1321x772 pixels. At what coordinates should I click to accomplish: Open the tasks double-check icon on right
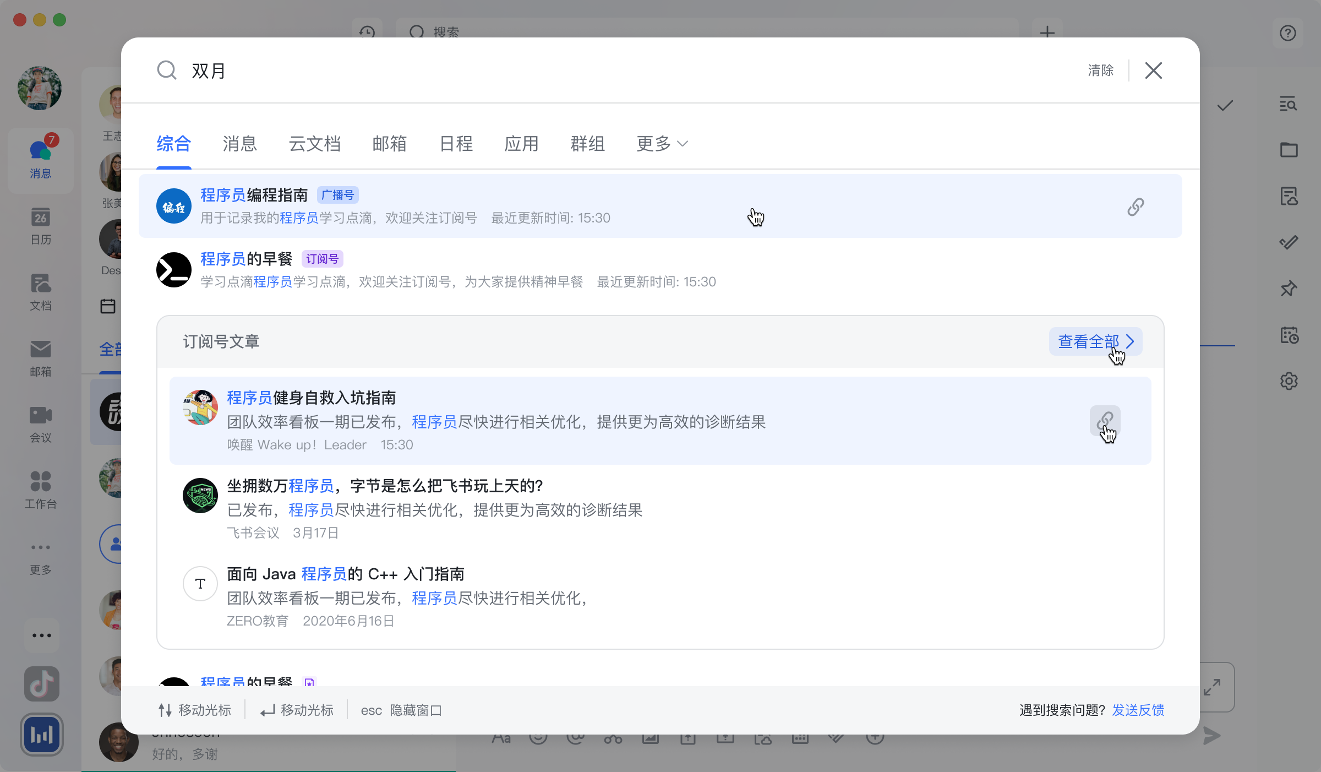point(1289,242)
